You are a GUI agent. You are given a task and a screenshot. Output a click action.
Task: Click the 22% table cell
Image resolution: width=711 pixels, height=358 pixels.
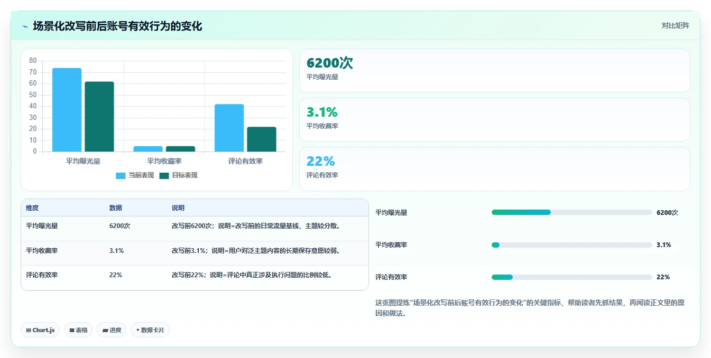[116, 275]
